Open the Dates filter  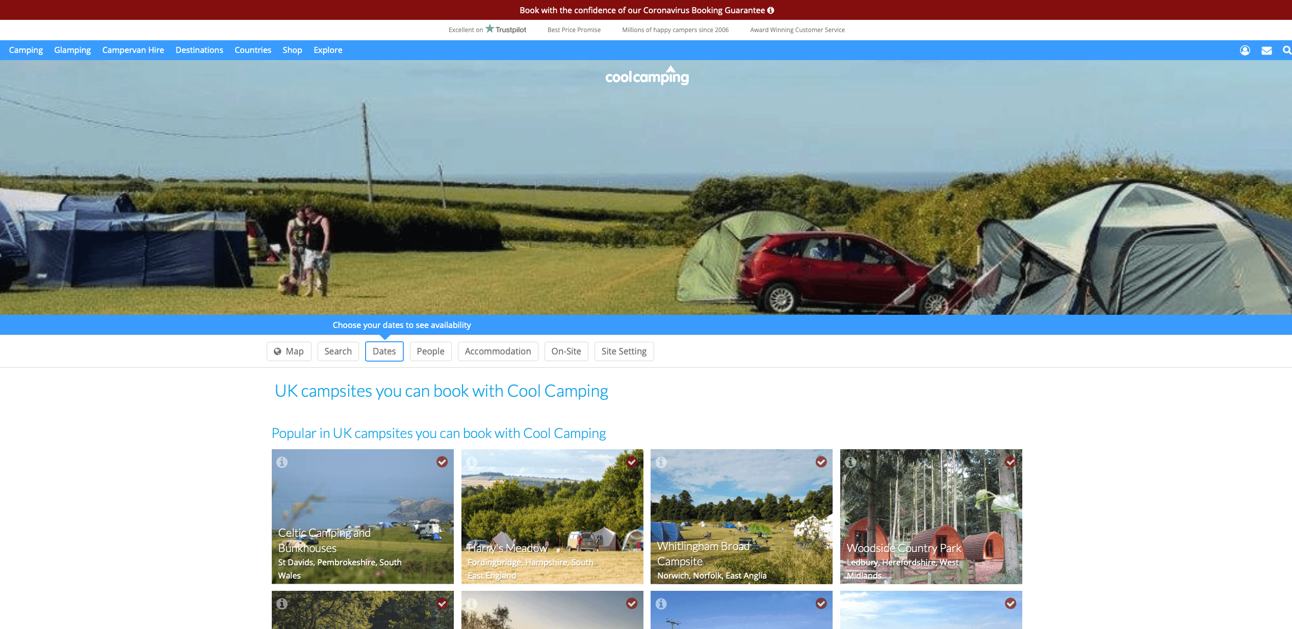point(384,351)
